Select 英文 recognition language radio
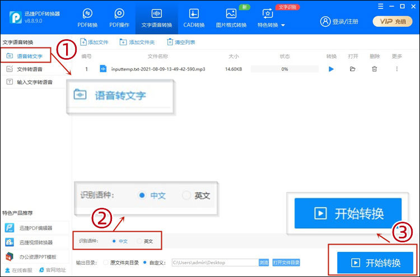The width and height of the screenshot is (420, 277). (139, 241)
